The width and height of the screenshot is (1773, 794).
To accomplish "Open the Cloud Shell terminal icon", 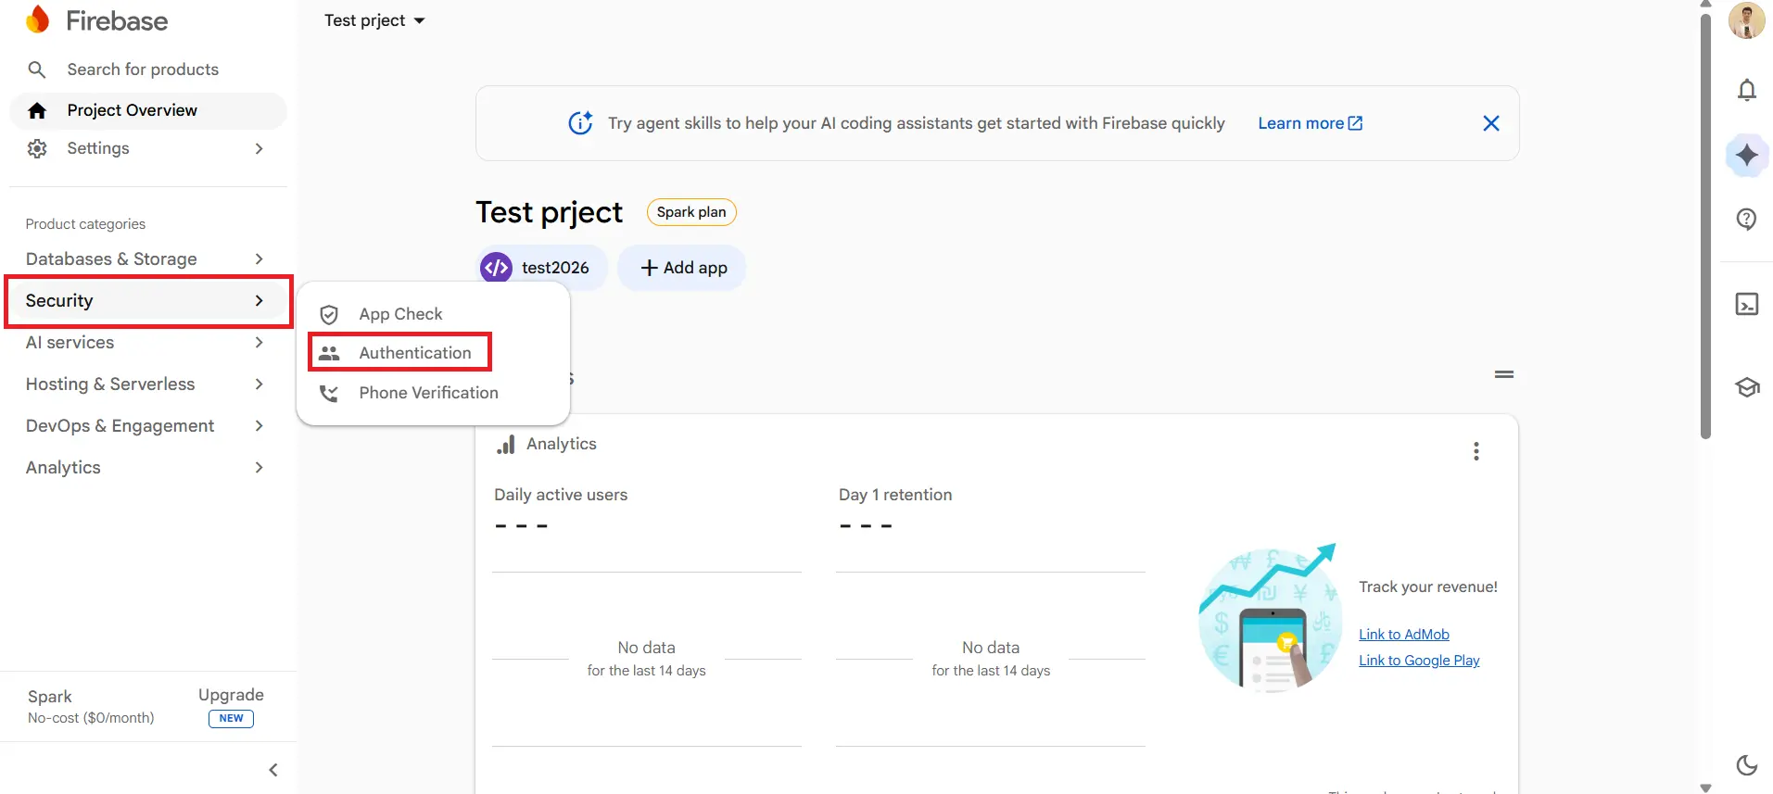I will [x=1747, y=304].
